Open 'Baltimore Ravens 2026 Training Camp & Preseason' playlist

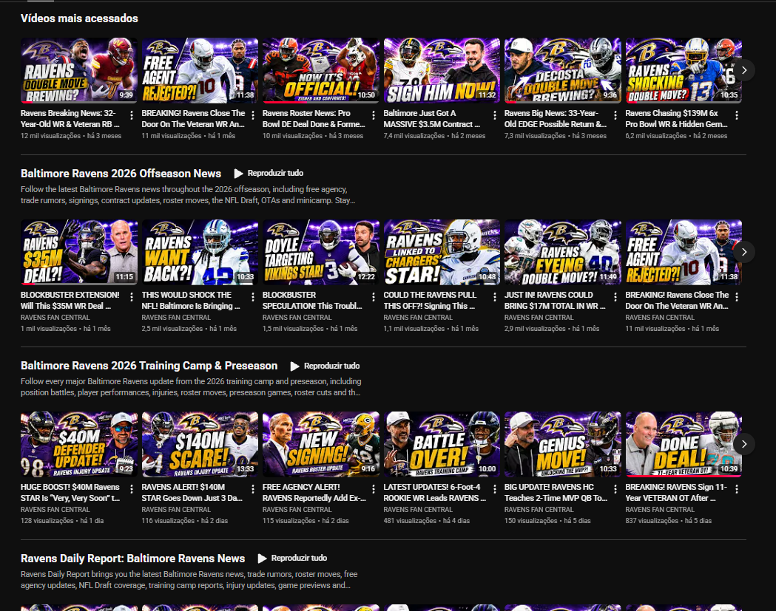[149, 366]
